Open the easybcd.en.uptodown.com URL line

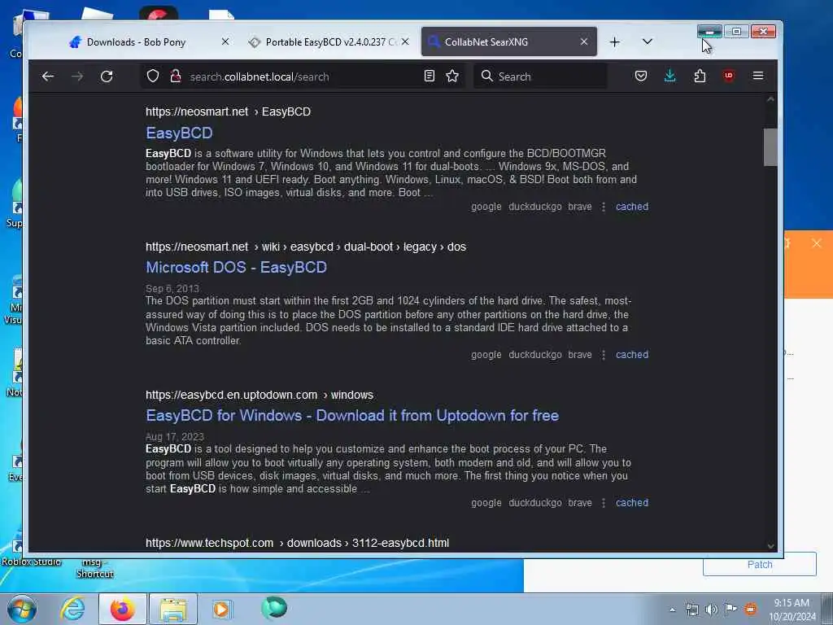(259, 395)
